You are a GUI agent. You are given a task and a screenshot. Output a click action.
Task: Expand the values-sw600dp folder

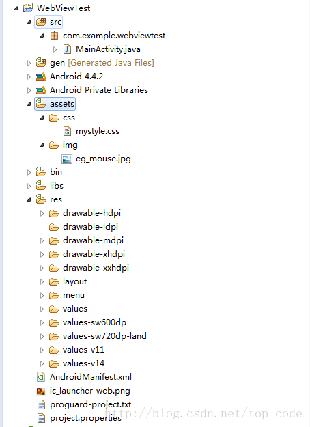(x=42, y=322)
